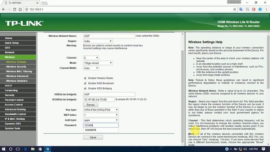Open Wireless Advanced submenu
The height and width of the screenshot is (152, 270).
pyautogui.click(x=18, y=76)
